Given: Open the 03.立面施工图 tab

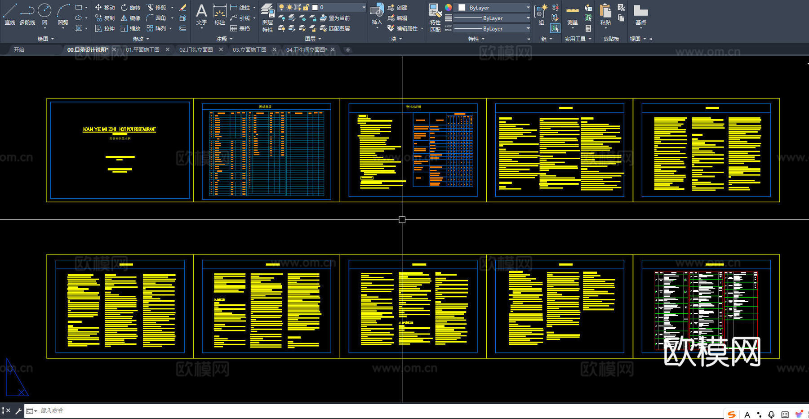Looking at the screenshot, I should tap(249, 50).
